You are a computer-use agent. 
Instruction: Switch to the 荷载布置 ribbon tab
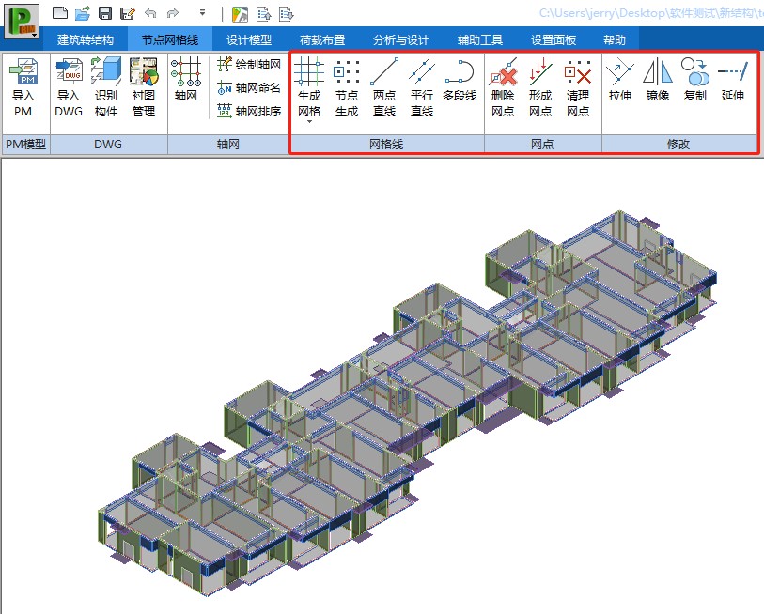(322, 40)
